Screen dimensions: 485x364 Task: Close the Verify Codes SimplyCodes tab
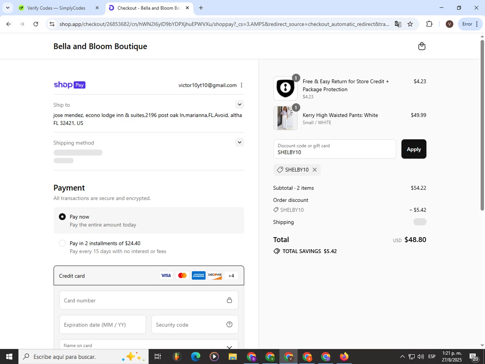point(97,8)
